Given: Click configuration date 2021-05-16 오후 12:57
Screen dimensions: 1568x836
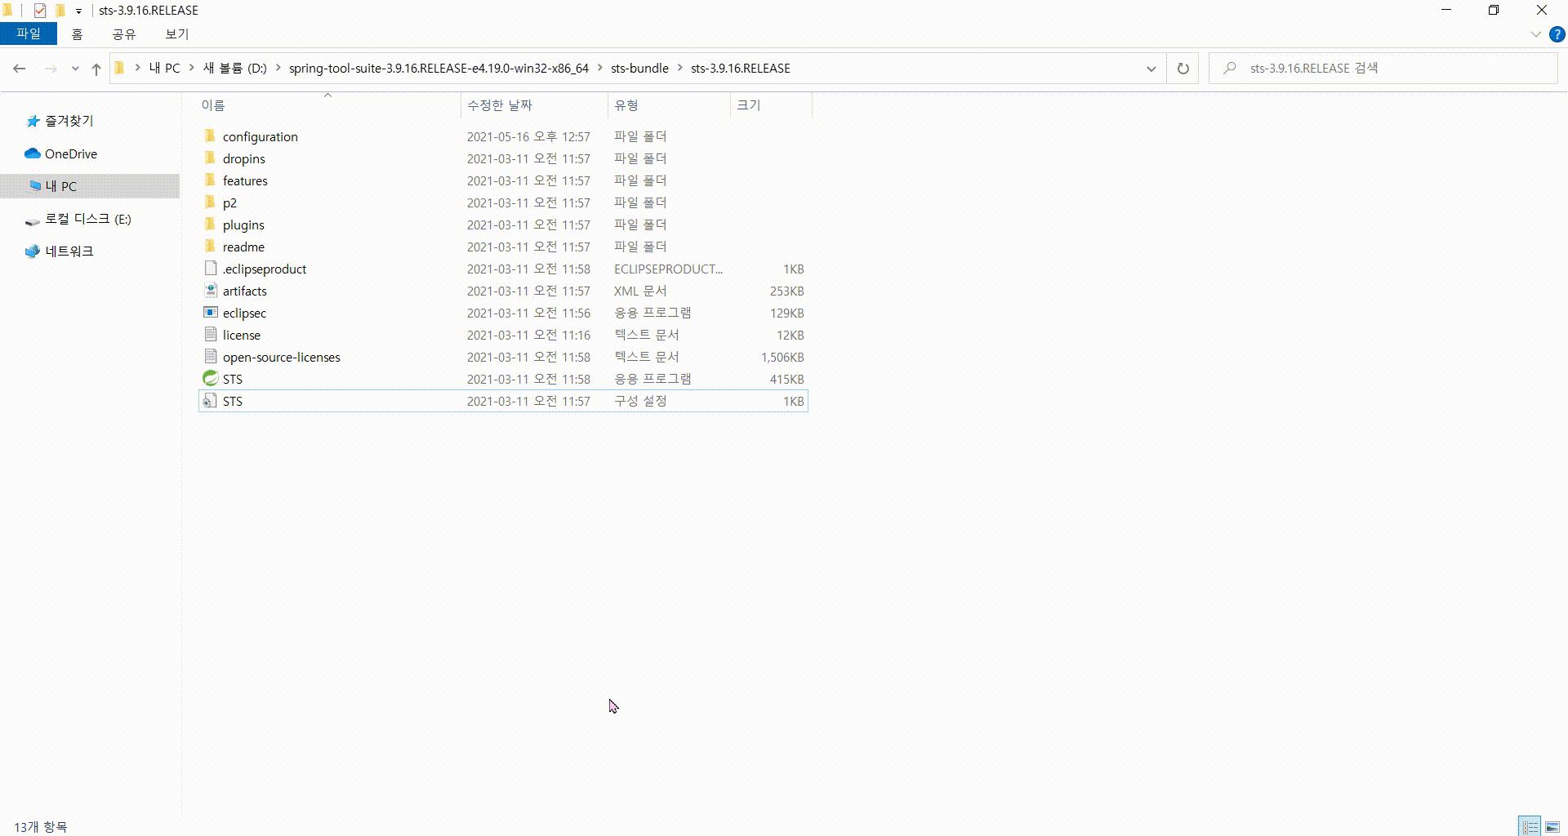Looking at the screenshot, I should tap(528, 136).
